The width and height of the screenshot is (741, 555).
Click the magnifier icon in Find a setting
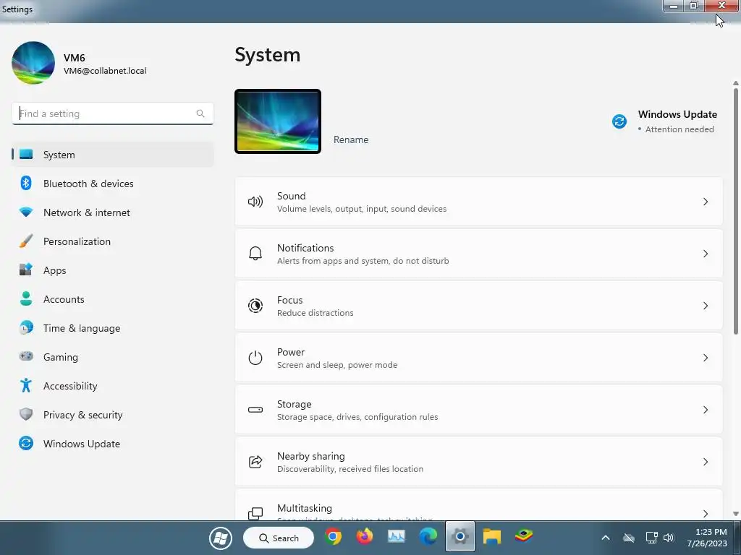click(200, 113)
